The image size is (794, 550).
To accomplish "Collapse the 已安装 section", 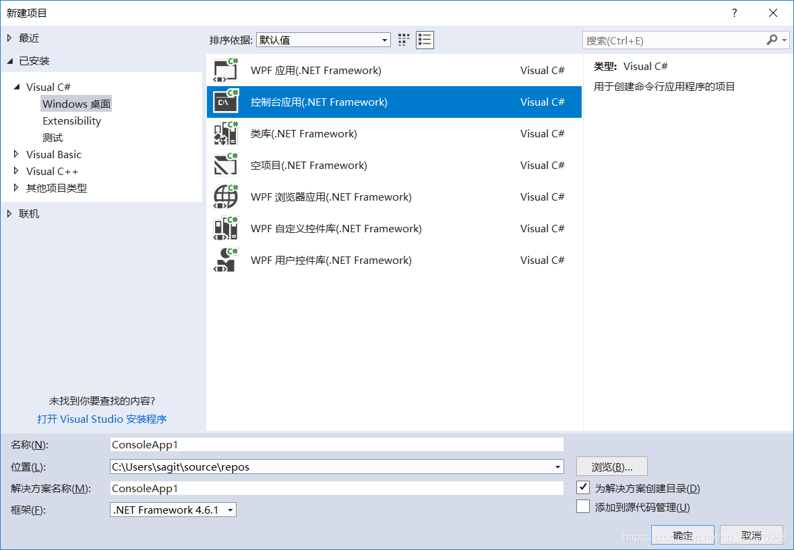I will tap(9, 61).
